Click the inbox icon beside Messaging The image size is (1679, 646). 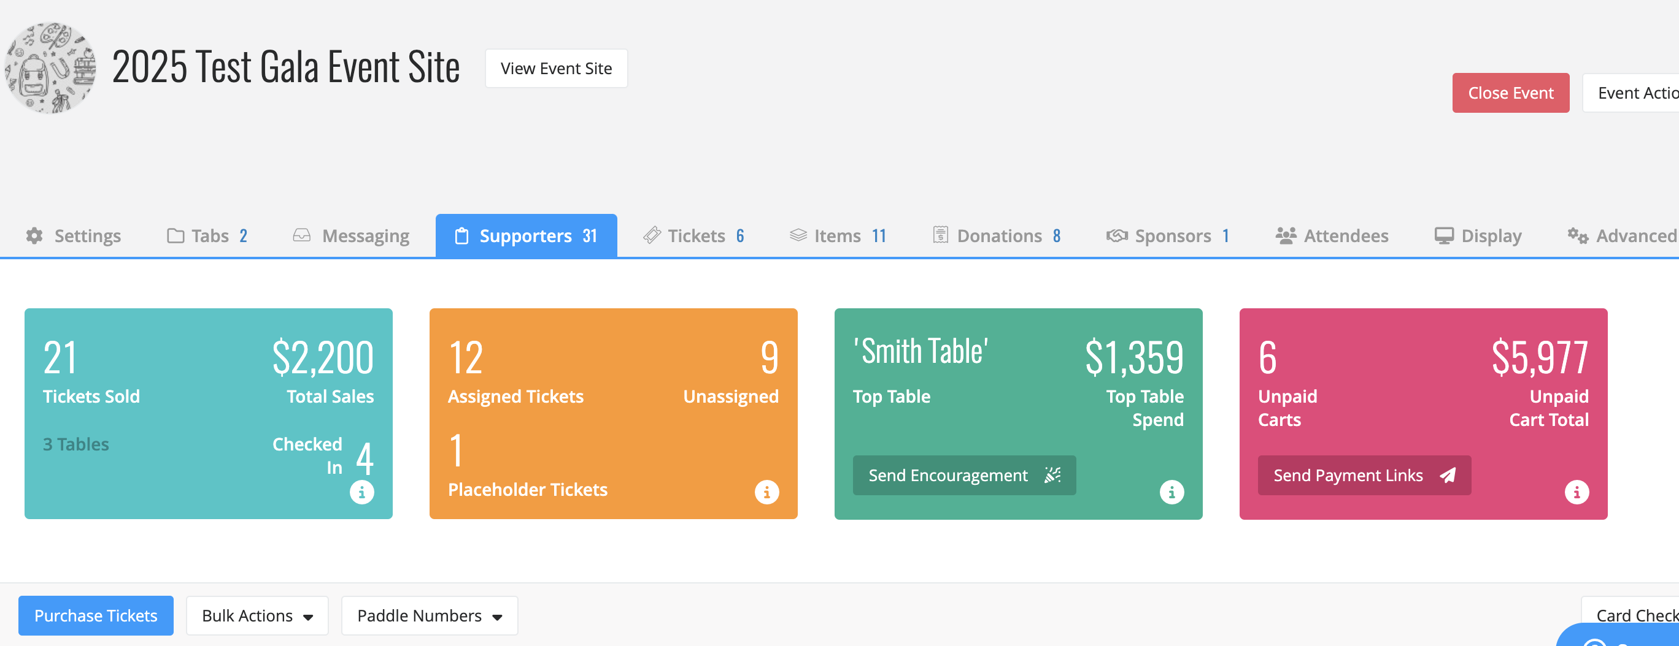coord(302,236)
